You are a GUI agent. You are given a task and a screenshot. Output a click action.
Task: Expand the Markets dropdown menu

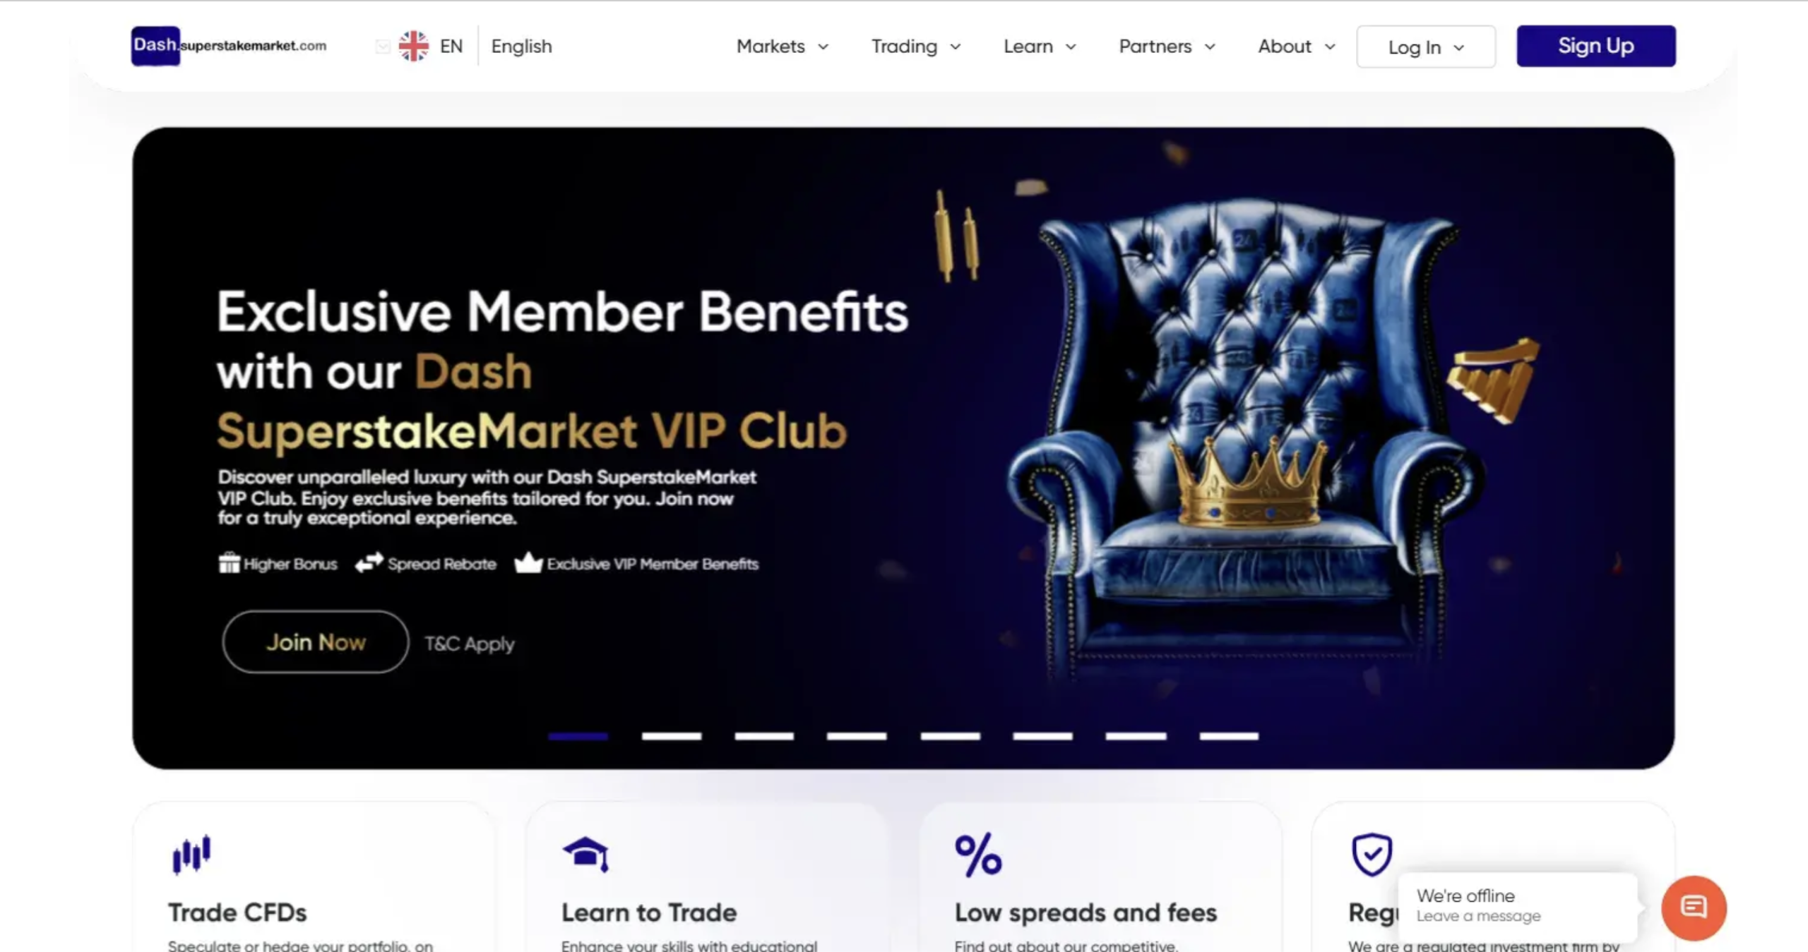point(783,47)
